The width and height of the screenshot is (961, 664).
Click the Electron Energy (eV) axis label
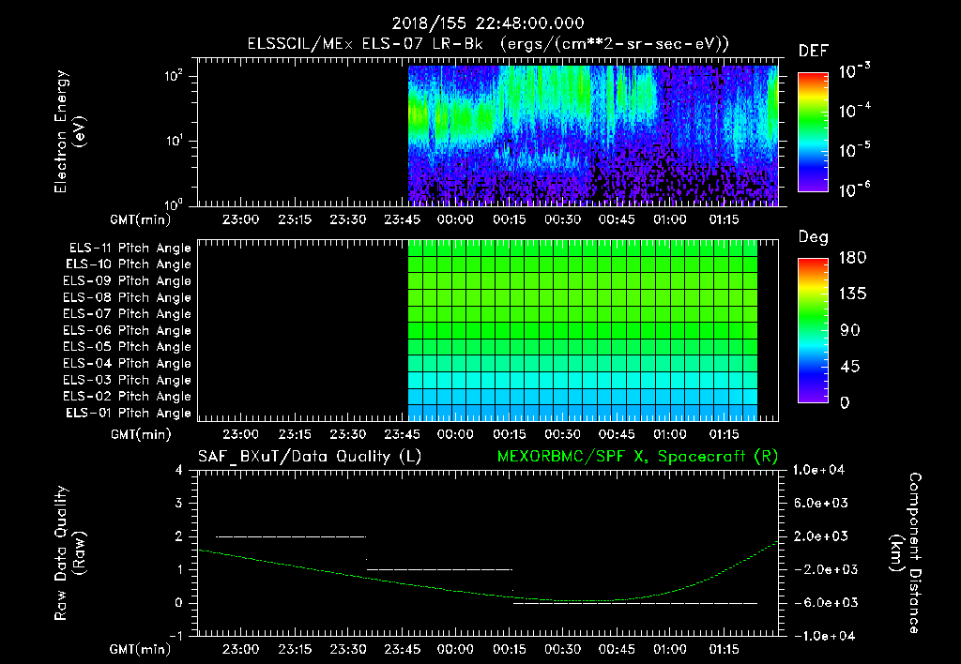tap(69, 131)
